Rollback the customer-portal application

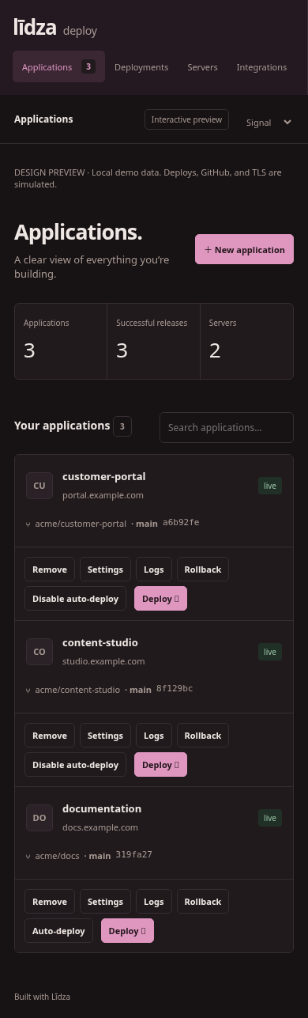(203, 570)
